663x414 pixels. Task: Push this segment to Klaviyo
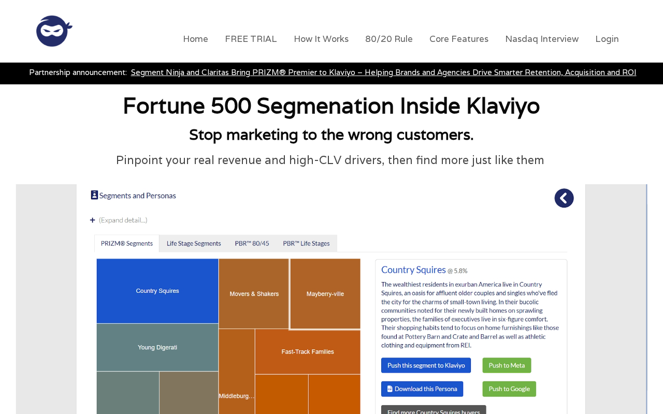(426, 365)
